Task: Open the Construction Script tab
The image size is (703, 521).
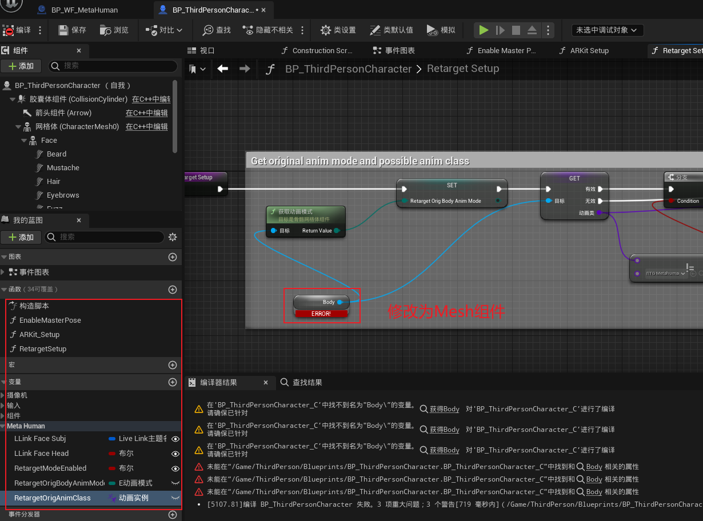Action: coord(317,50)
